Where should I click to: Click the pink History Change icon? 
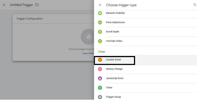pos(100,69)
